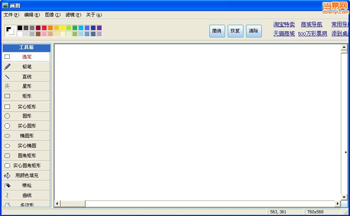Screen dimensions: 350x216
Task: Open the 天猫商城 link
Action: click(x=284, y=34)
